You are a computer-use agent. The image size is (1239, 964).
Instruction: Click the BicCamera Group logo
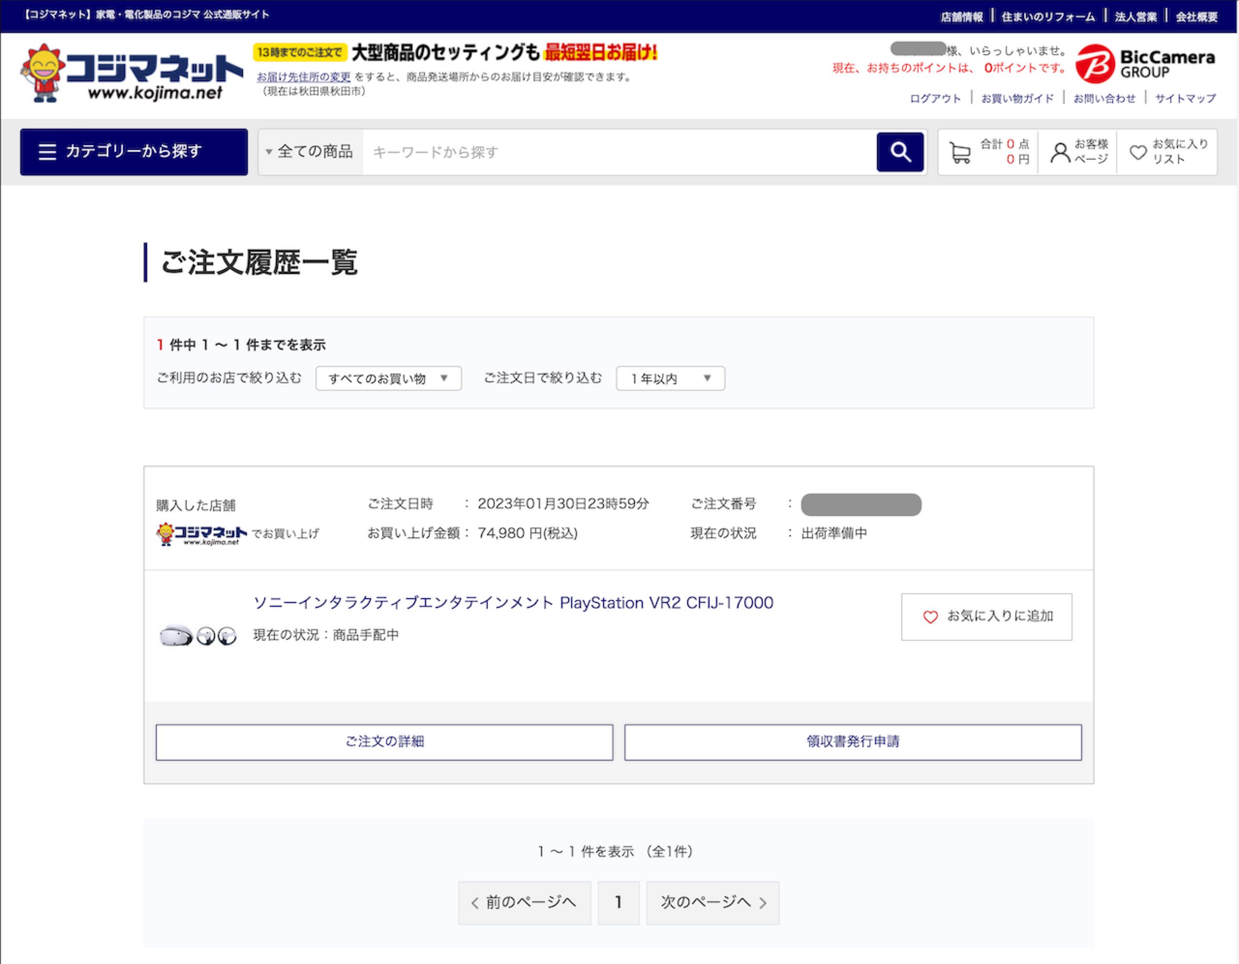1145,63
